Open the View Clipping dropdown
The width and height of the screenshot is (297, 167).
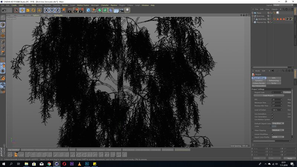pyautogui.click(x=278, y=130)
